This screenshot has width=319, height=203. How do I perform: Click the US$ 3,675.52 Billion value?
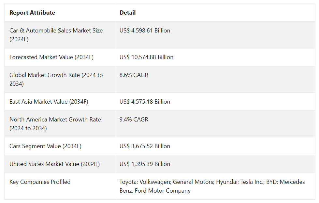click(145, 146)
